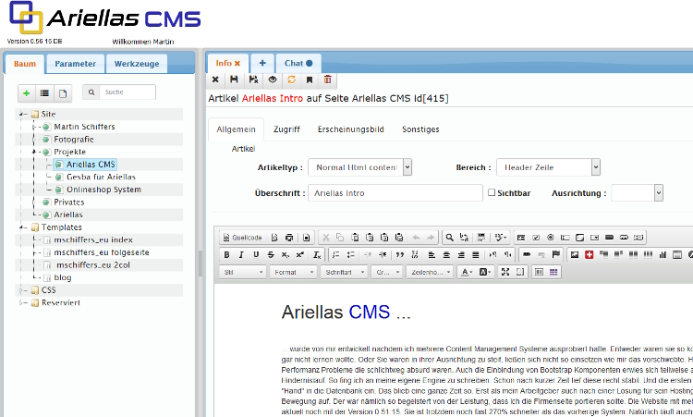
Task: Open the Format dropdown
Action: click(x=294, y=272)
